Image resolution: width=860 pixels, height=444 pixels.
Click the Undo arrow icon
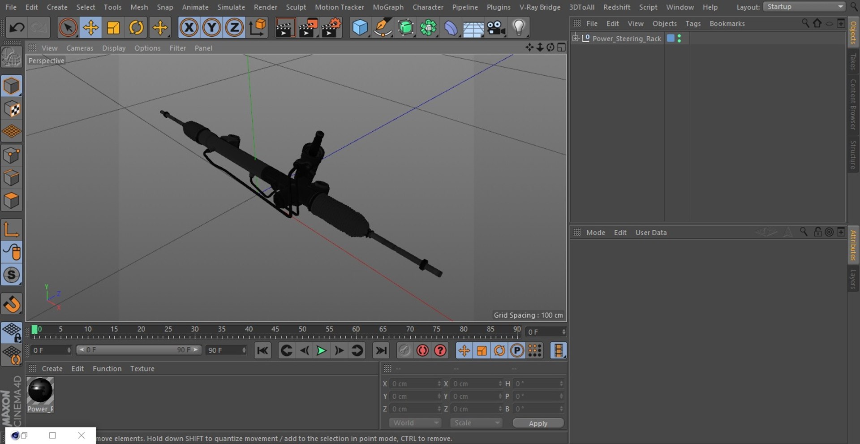pos(17,28)
